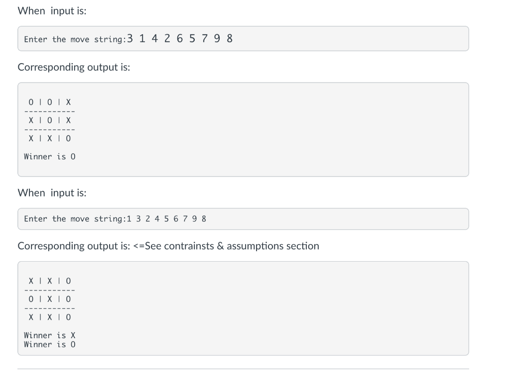
Task: Click the first 'When input is:' heading
Action: pos(52,11)
